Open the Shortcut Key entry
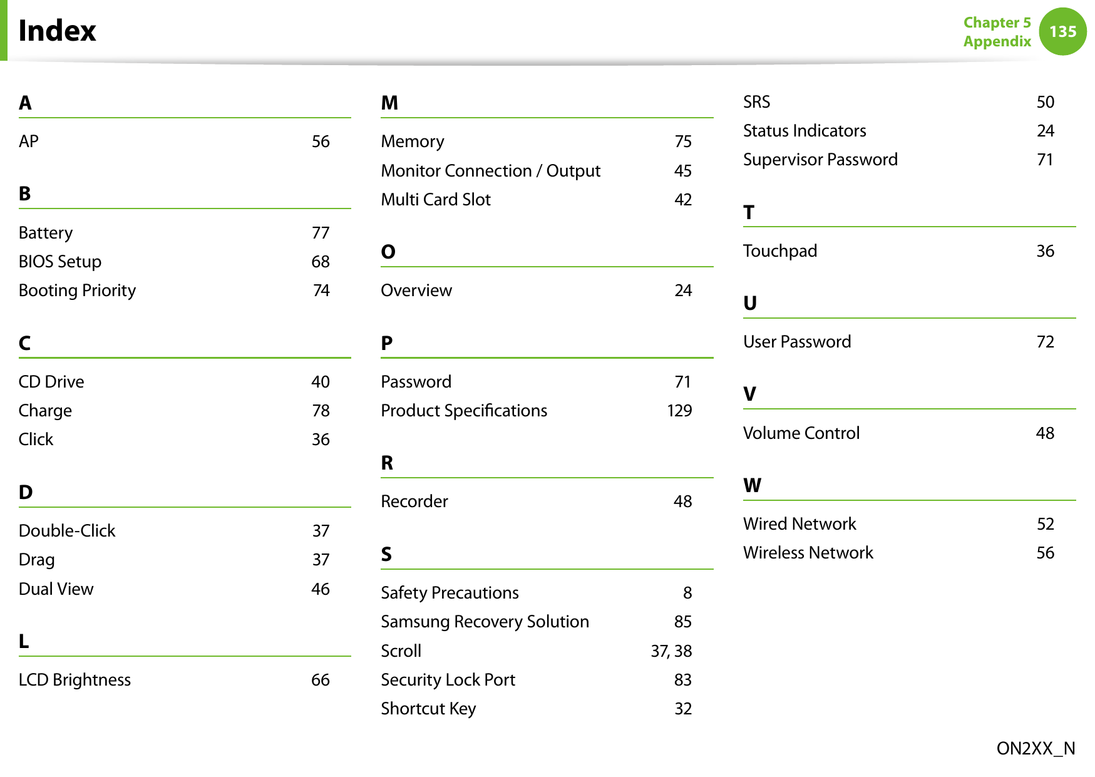This screenshot has height=777, width=1095. pyautogui.click(x=537, y=709)
